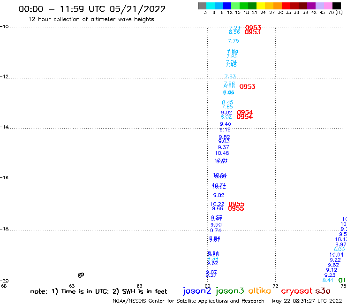Click the lavender legend swatch left of 45

[319, 6]
